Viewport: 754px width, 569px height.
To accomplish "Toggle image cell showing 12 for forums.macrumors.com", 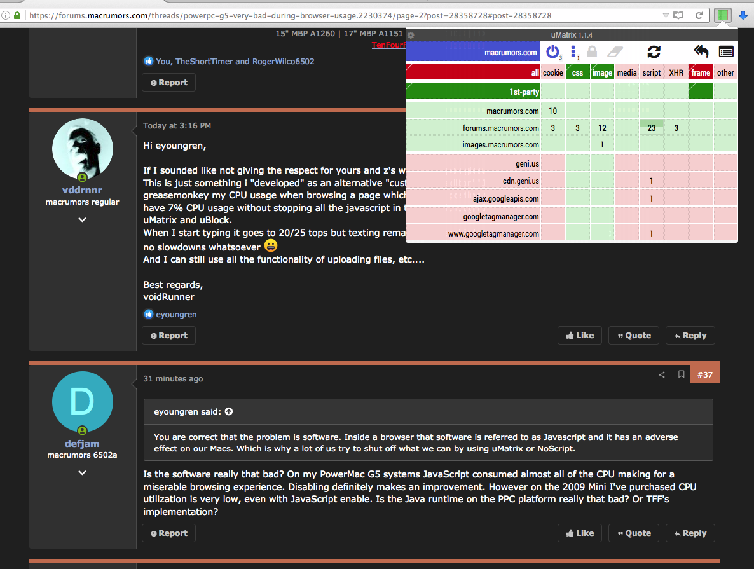I will click(x=602, y=128).
